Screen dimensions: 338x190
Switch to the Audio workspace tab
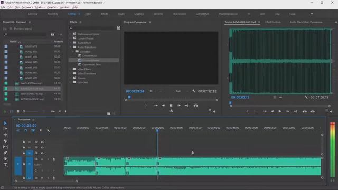[121, 14]
